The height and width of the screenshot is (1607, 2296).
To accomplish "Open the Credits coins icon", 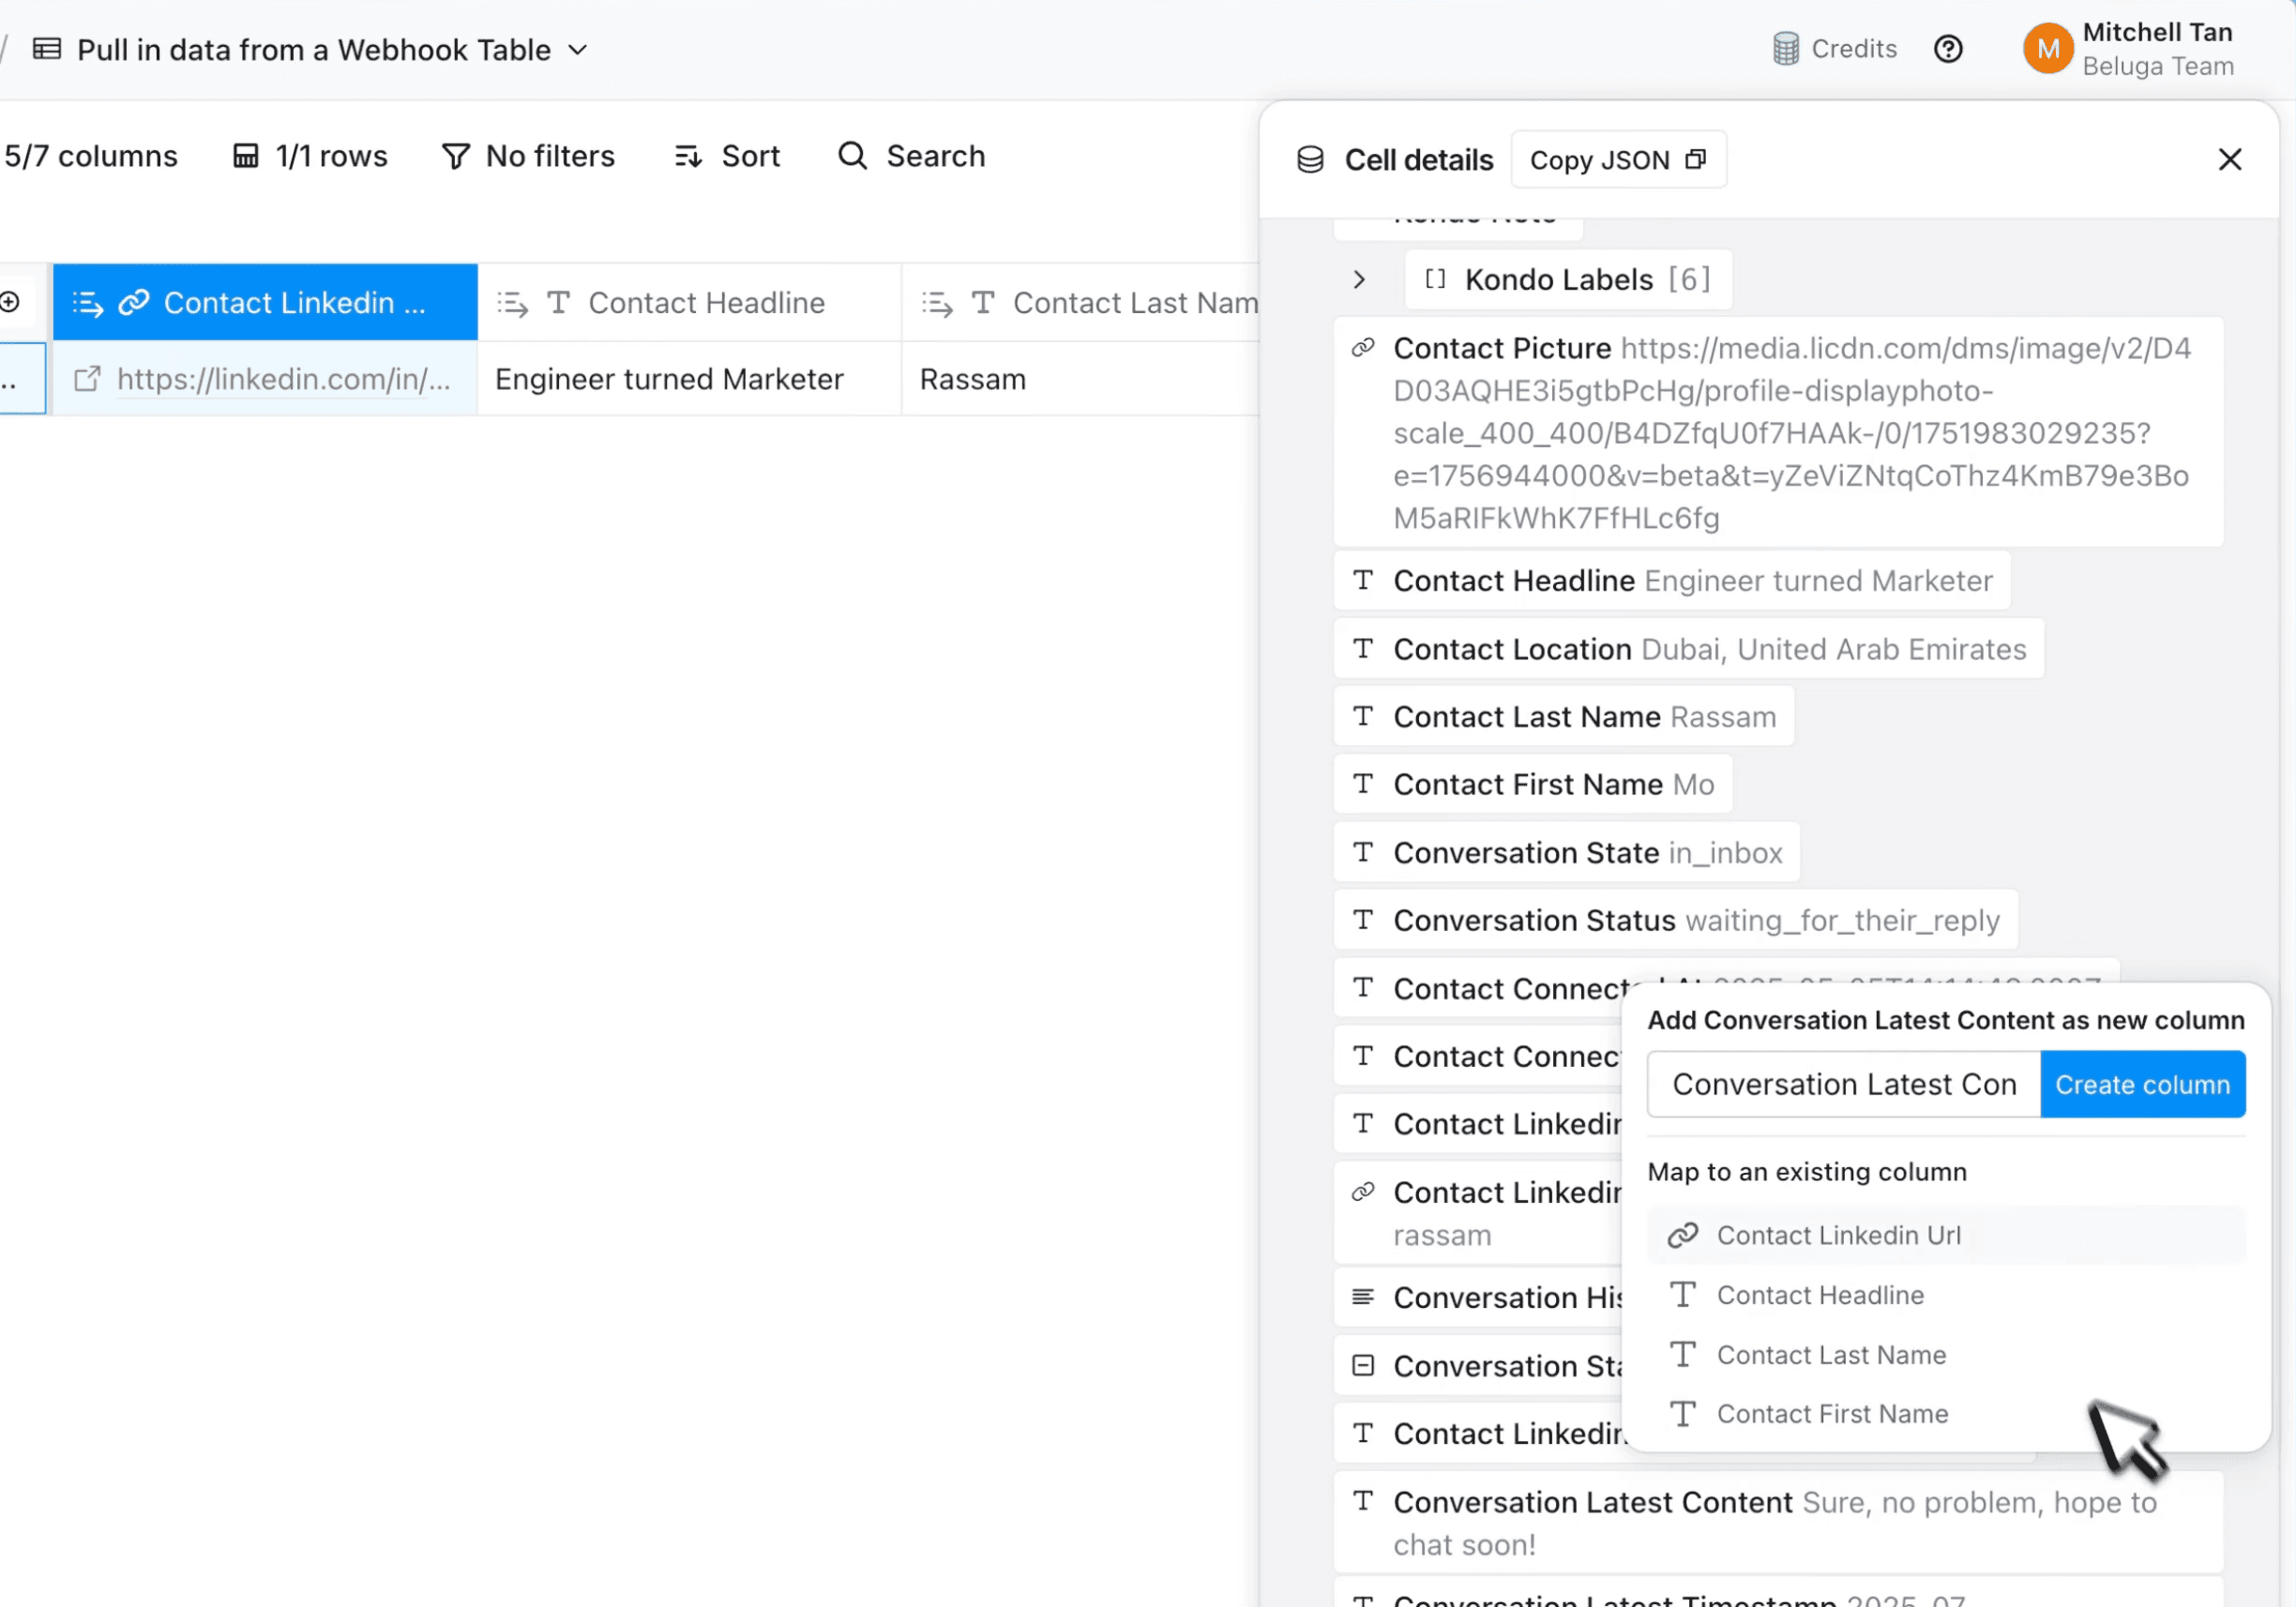I will [x=1785, y=49].
